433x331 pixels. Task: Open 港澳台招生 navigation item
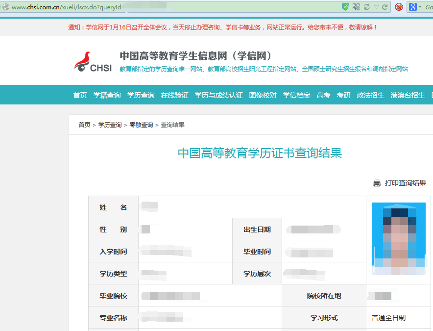click(x=408, y=95)
